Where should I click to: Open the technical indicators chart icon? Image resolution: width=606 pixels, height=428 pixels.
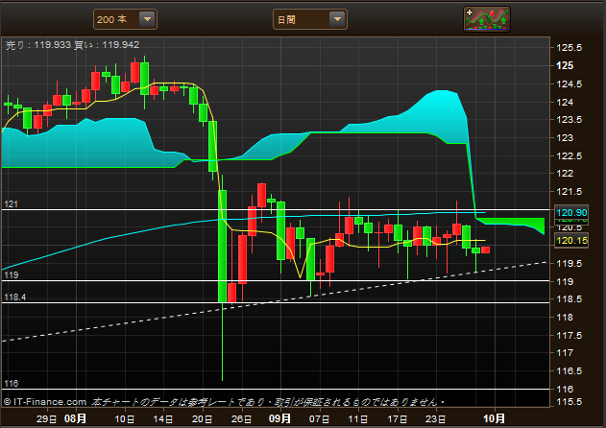point(487,18)
